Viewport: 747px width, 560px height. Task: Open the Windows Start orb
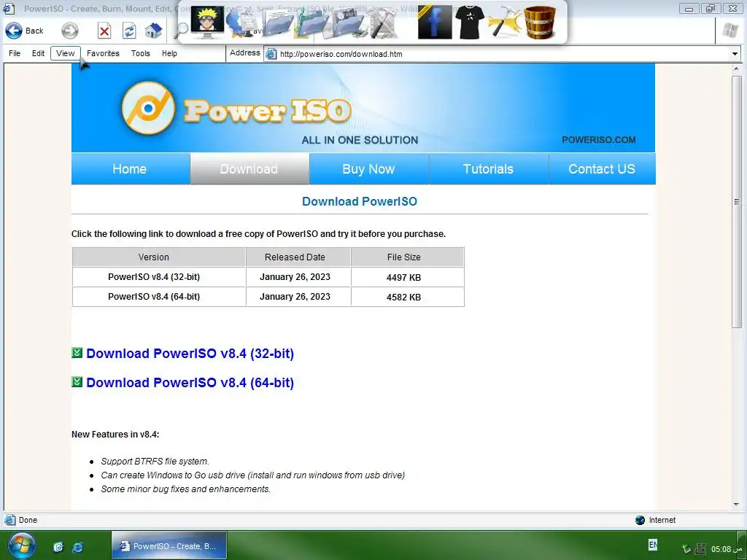(21, 545)
